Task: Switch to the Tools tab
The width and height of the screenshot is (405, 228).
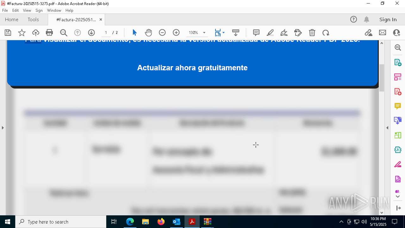Action: point(33,20)
